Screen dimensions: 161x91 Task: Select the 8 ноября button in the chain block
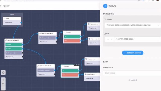pos(14,49)
